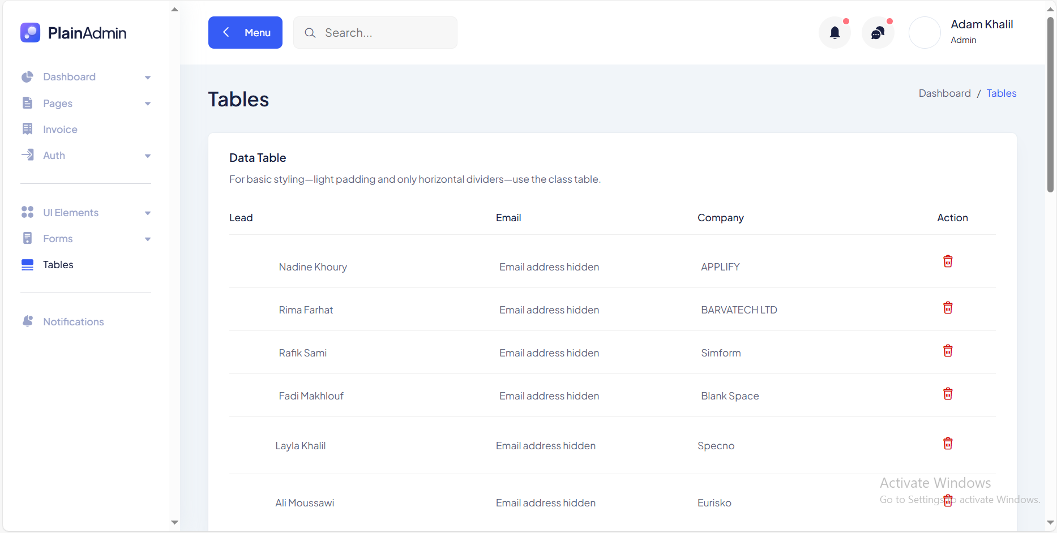Select Tables in the sidebar
This screenshot has width=1057, height=533.
[58, 265]
